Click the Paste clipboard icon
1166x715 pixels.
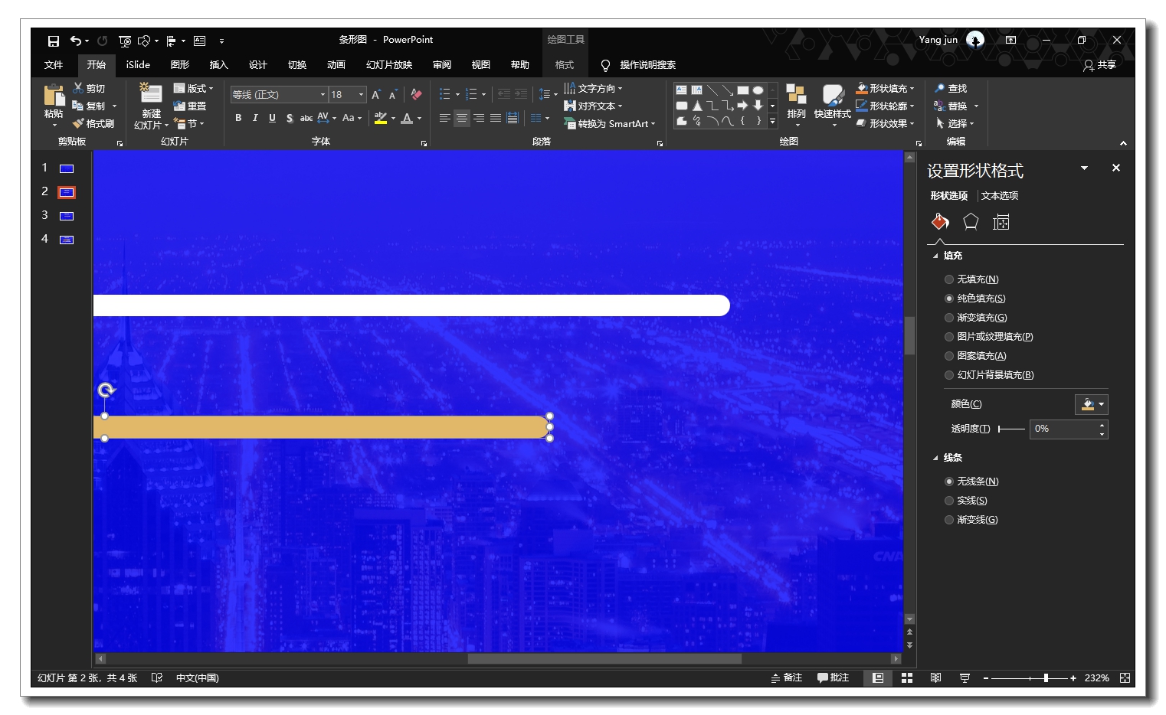coord(54,96)
